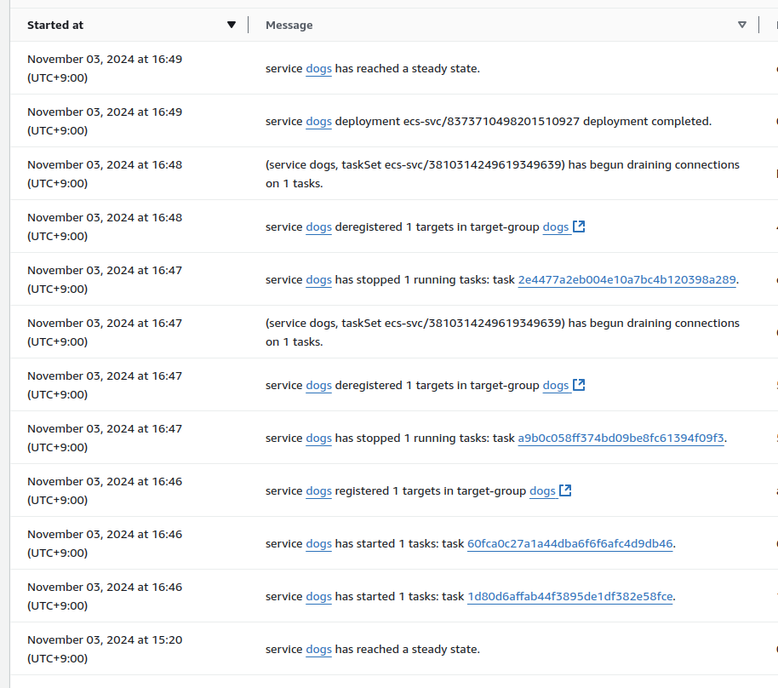Open target-group dogs link in 16:48 deregistered row

pyautogui.click(x=556, y=226)
